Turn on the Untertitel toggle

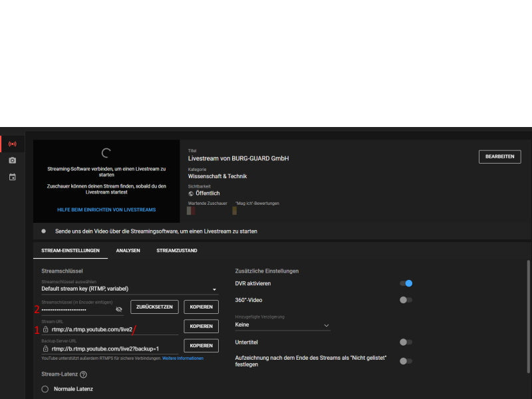[406, 342]
